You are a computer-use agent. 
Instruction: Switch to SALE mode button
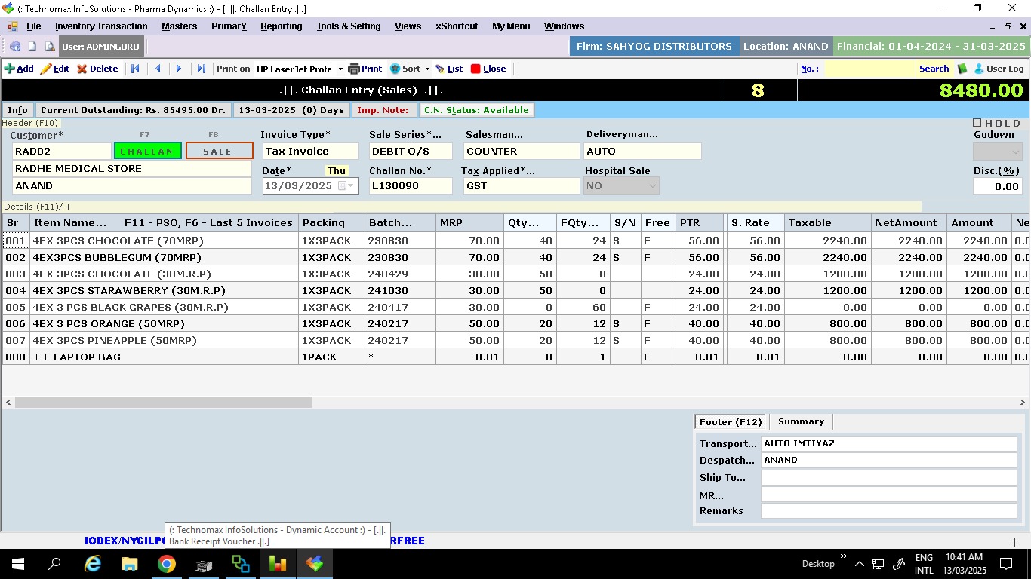click(219, 151)
